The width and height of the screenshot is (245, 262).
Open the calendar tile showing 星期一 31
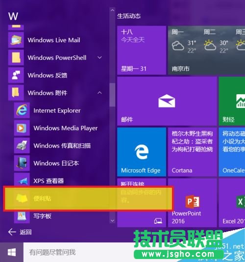(x=142, y=50)
